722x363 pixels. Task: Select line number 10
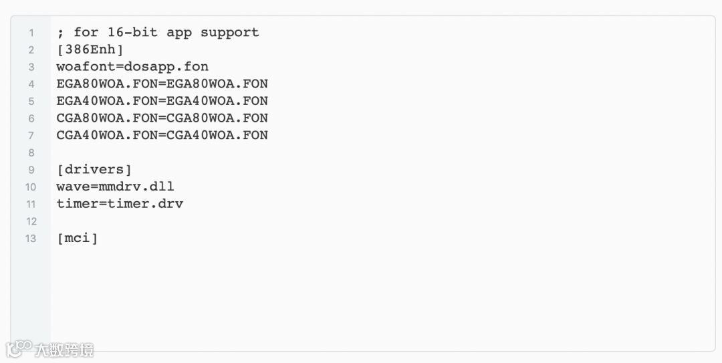[x=31, y=187]
